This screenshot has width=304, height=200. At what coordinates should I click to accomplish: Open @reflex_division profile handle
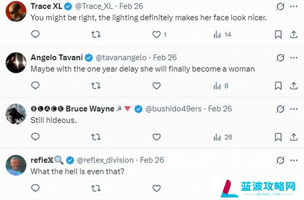[x=105, y=160]
